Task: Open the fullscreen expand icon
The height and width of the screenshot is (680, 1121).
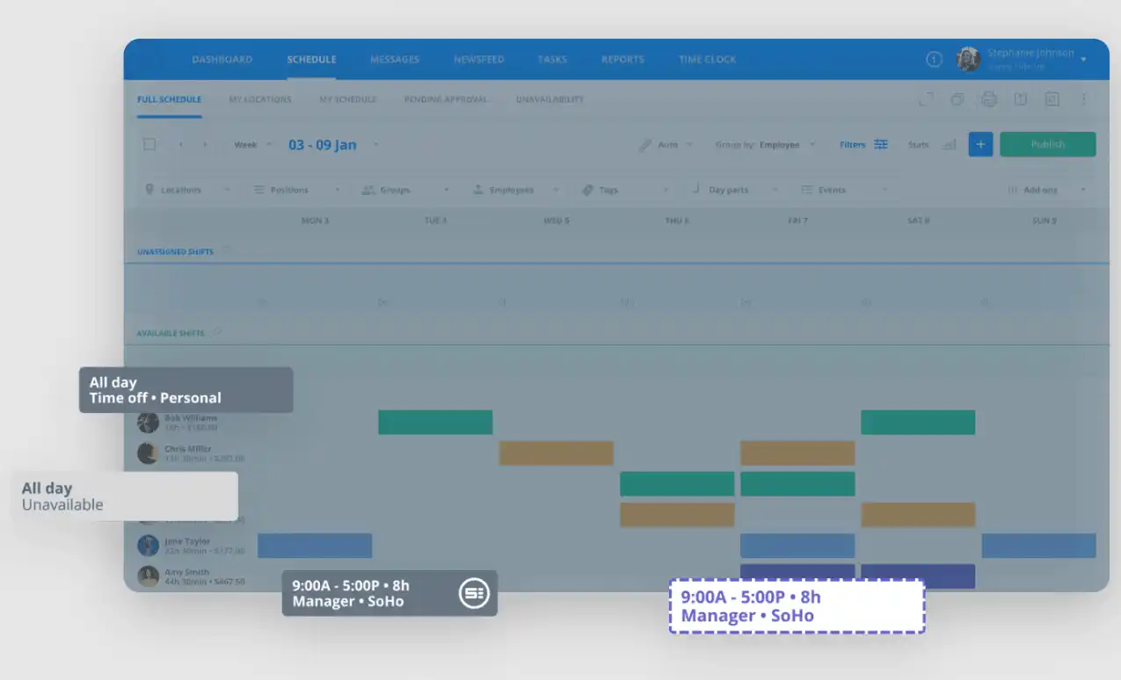Action: pyautogui.click(x=924, y=99)
